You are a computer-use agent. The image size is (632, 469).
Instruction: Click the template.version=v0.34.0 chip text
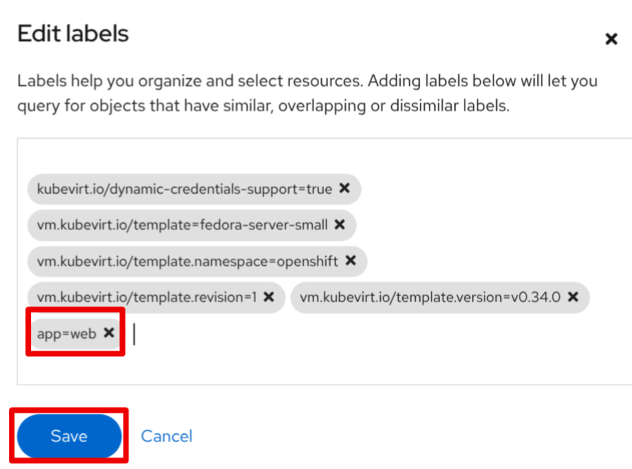430,297
